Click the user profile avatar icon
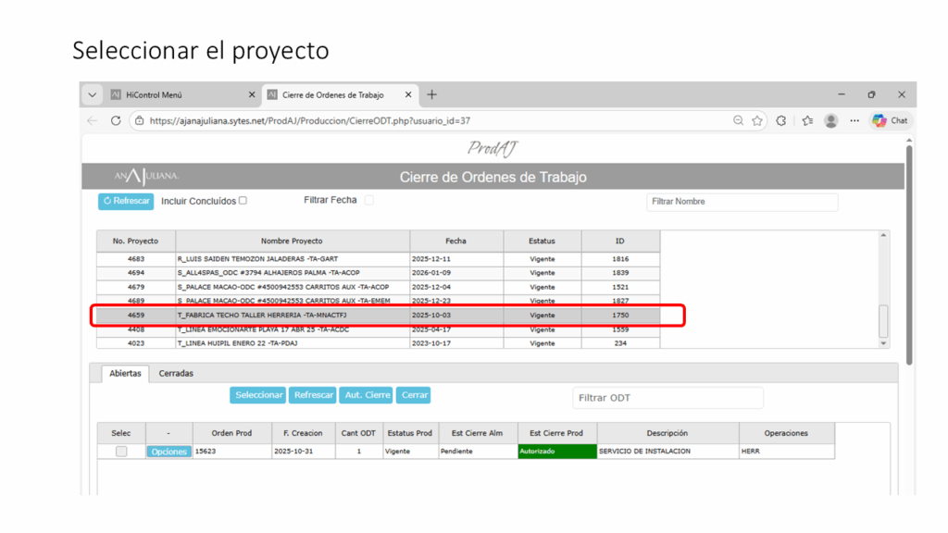 (x=831, y=120)
